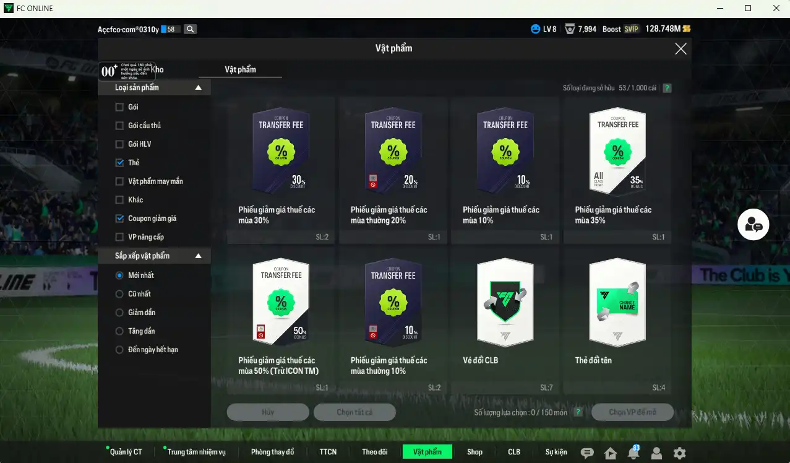Select the Đến ngày hết hạn radio option
Image resolution: width=790 pixels, height=463 pixels.
[x=119, y=350]
